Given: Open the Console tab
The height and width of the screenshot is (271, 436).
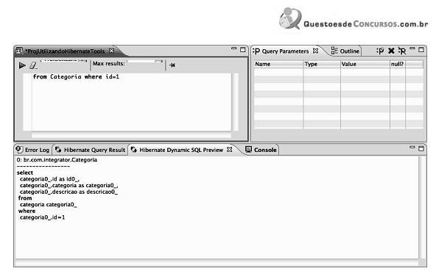Looking at the screenshot, I should [261, 150].
